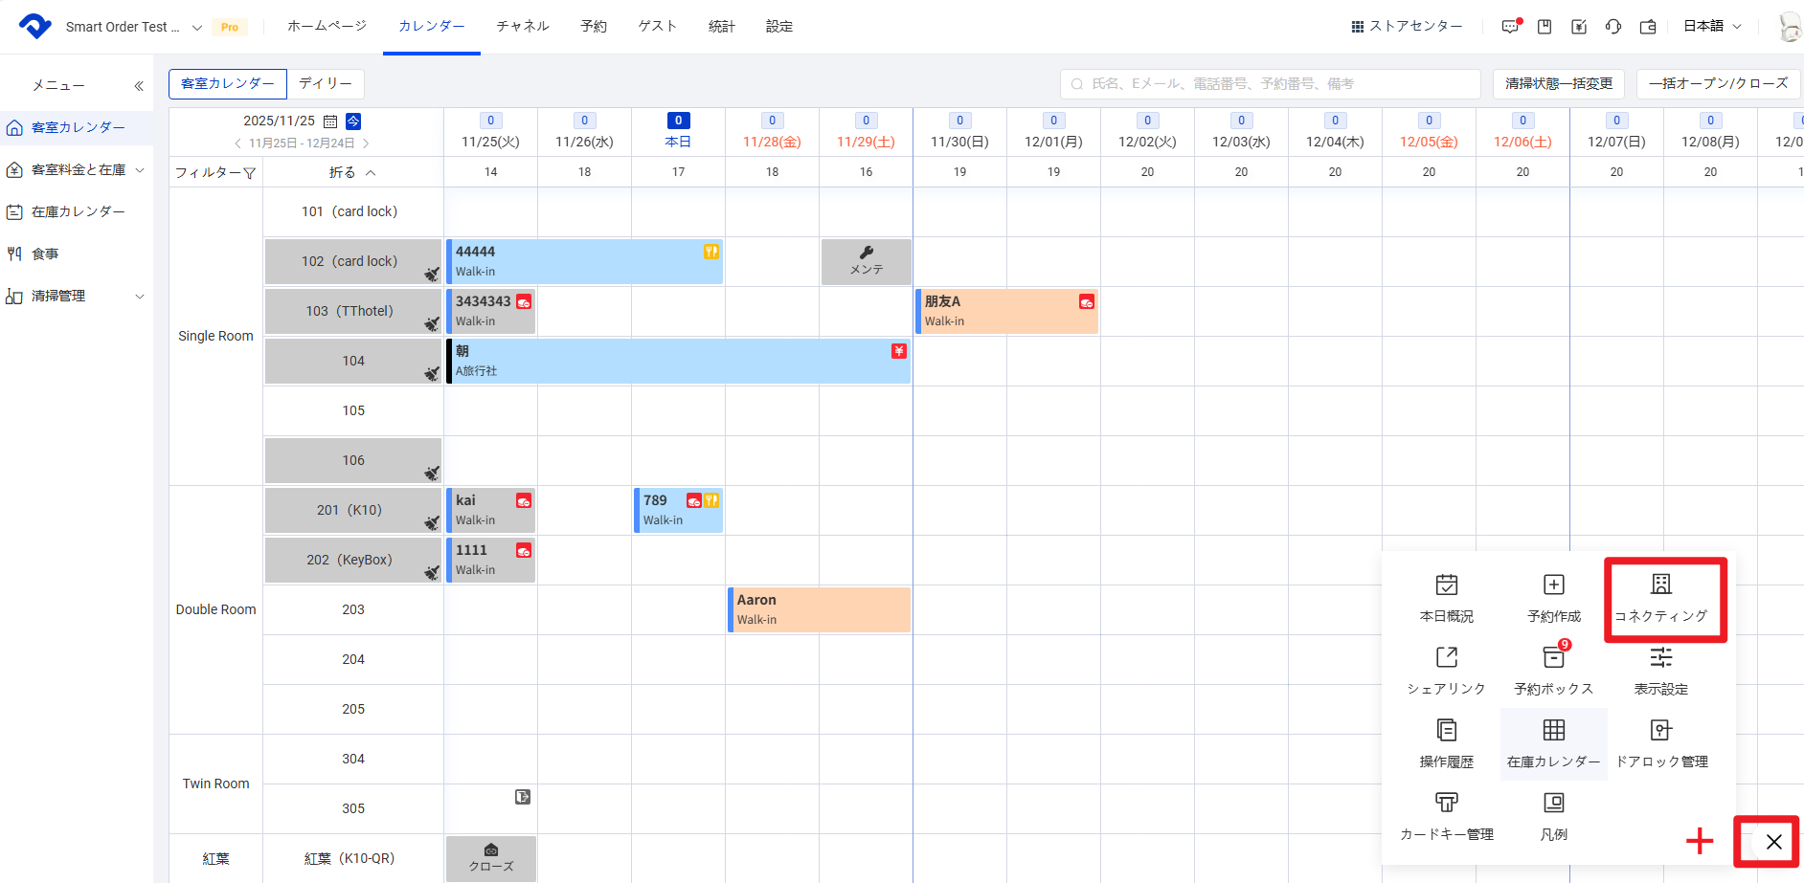
Task: Collapse the left menu sidebar
Action: click(x=139, y=86)
